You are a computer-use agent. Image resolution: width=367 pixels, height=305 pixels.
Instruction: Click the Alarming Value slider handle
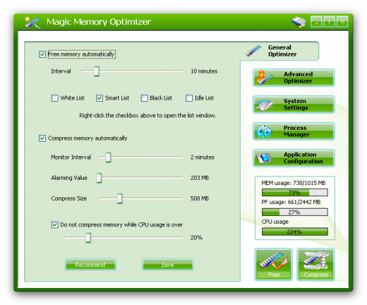coord(99,178)
